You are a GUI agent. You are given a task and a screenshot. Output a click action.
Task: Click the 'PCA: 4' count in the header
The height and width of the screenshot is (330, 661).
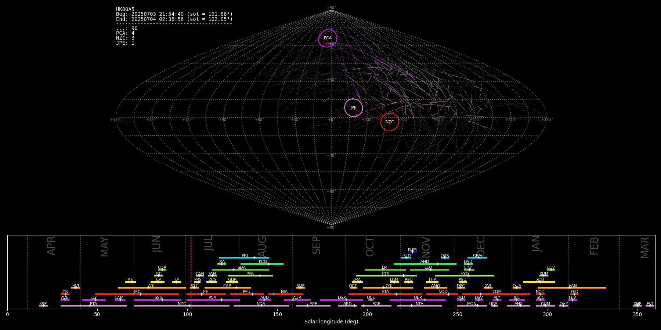tap(125, 33)
